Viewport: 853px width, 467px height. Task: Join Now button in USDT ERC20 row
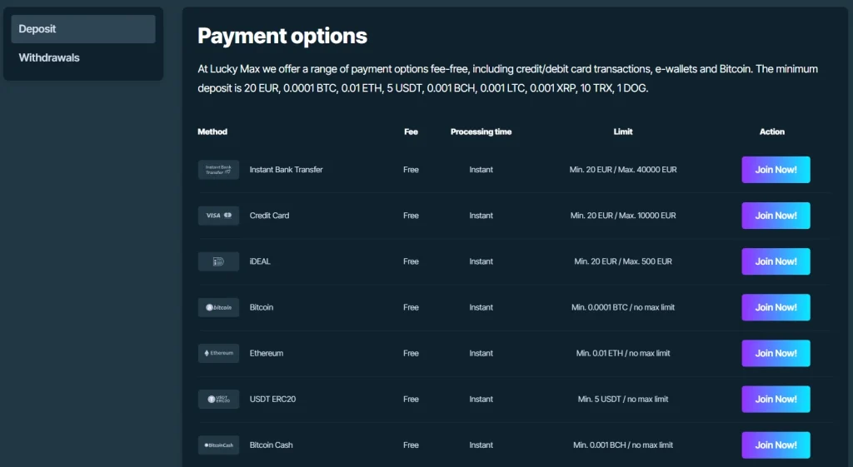(x=776, y=399)
